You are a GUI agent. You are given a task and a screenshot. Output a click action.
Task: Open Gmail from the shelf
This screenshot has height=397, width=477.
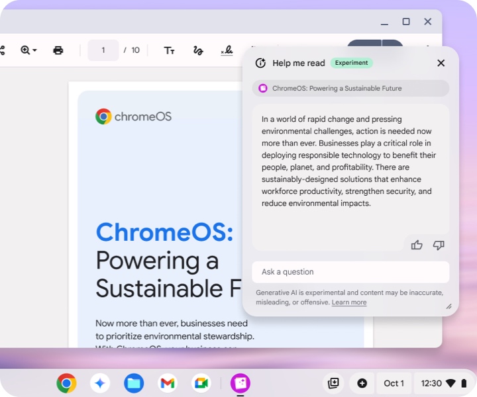click(x=168, y=383)
